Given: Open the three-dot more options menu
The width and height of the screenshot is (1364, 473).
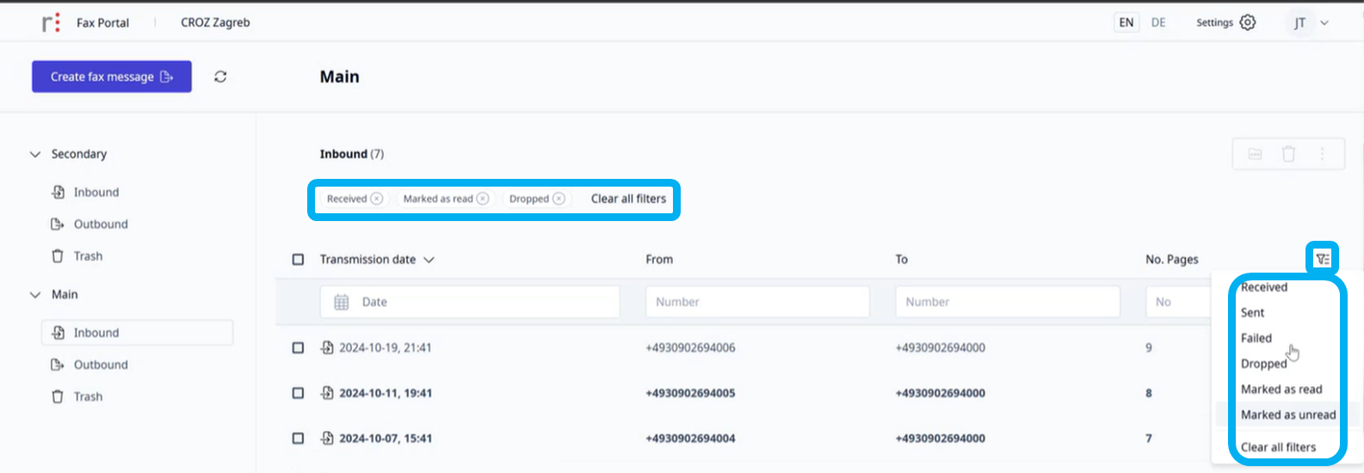Looking at the screenshot, I should tap(1322, 154).
